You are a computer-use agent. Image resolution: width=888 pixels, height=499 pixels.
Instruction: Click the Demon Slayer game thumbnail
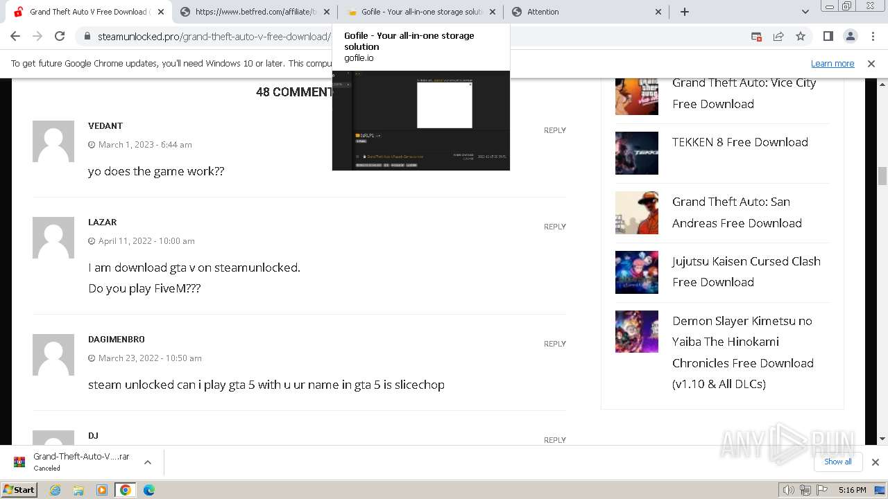tap(637, 331)
